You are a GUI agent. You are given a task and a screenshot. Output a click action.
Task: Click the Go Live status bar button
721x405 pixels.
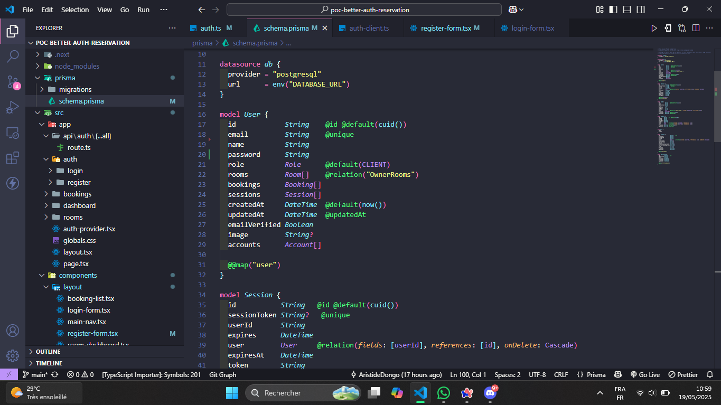(x=645, y=374)
